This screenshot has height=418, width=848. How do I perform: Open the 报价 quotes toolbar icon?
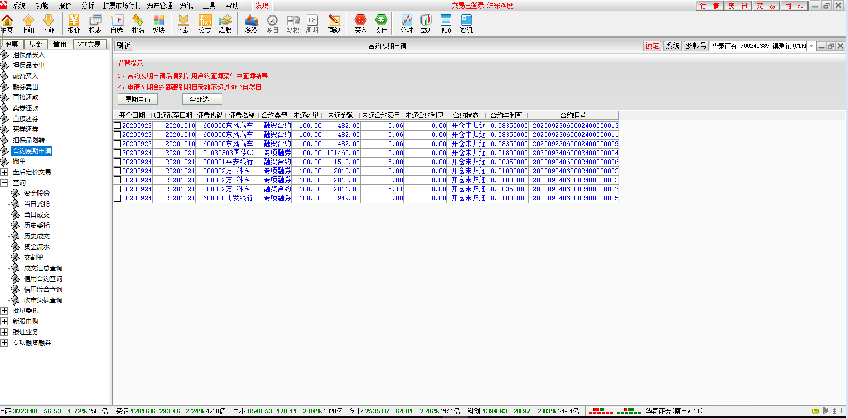(x=74, y=24)
